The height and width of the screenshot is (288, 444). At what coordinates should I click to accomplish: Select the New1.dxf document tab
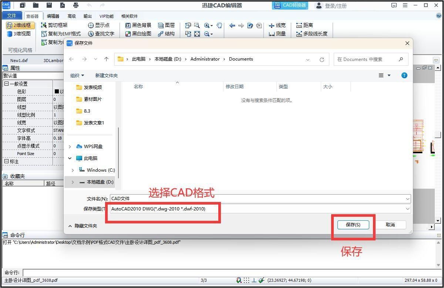19,61
